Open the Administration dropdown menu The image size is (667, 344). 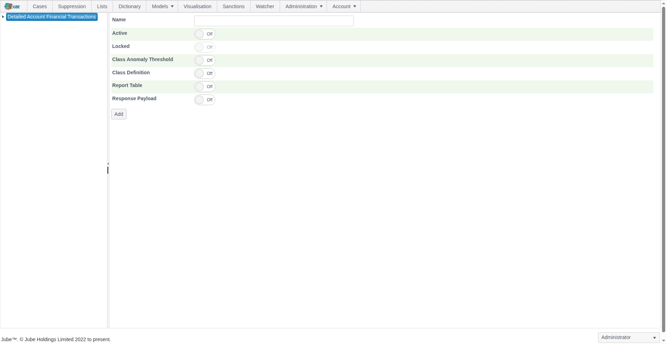(304, 6)
